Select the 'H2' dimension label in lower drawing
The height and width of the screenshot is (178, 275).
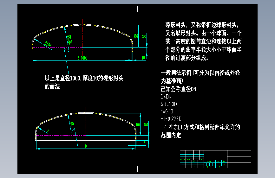[x=146, y=124]
